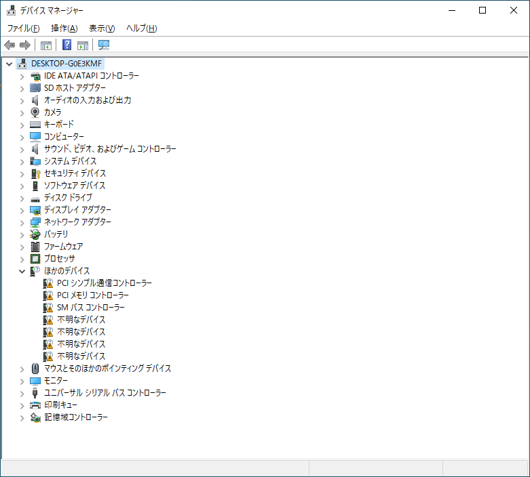Image resolution: width=530 pixels, height=477 pixels.
Task: Open the ファイル(F) menu
Action: [23, 28]
